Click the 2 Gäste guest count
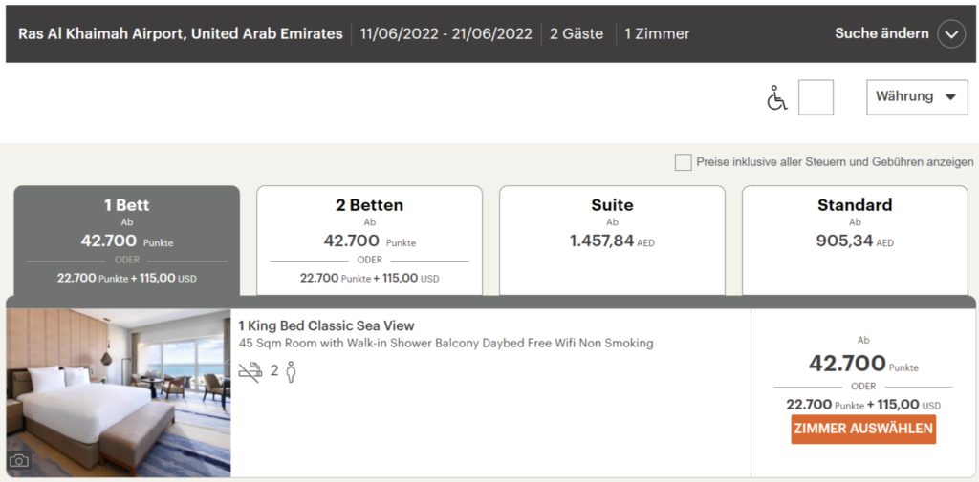Viewport: 979px width, 482px height. pyautogui.click(x=577, y=34)
